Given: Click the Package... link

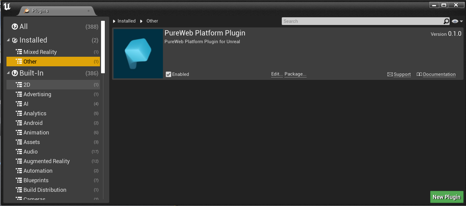Looking at the screenshot, I should point(295,74).
